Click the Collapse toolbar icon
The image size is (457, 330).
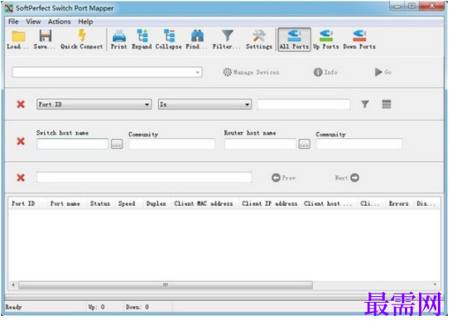click(169, 36)
